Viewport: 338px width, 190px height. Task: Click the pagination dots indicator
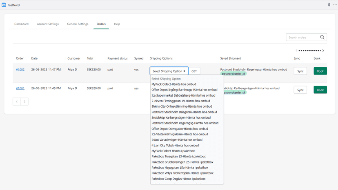(x=310, y=51)
